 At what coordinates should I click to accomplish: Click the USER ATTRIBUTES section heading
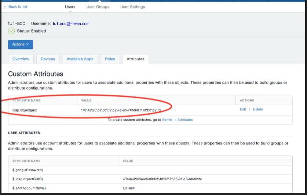click(x=24, y=133)
